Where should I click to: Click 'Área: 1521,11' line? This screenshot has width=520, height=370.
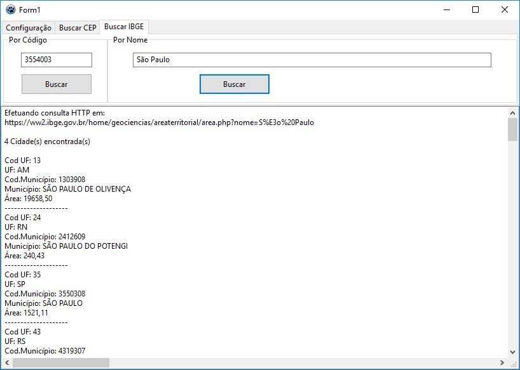point(26,313)
